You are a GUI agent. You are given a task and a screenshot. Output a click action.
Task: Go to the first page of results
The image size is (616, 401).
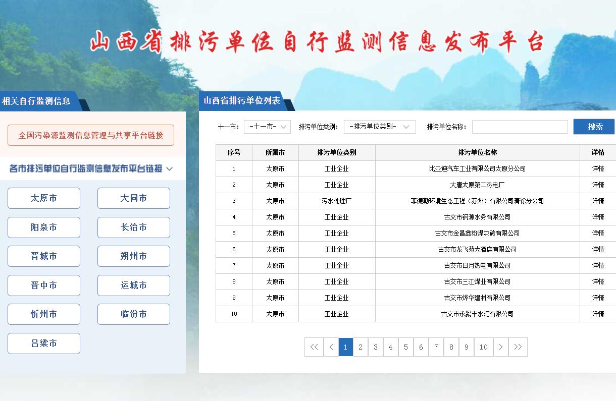click(x=314, y=347)
